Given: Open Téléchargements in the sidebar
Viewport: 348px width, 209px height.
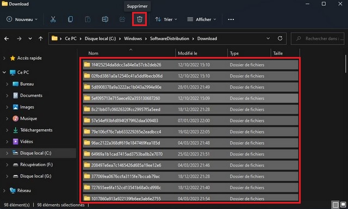Looking at the screenshot, I should pos(36,130).
